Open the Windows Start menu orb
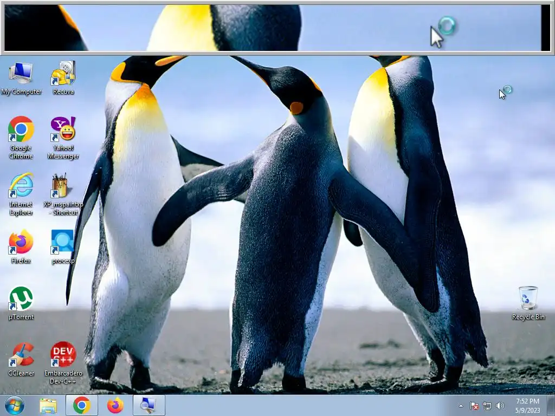The height and width of the screenshot is (416, 555). tap(15, 405)
